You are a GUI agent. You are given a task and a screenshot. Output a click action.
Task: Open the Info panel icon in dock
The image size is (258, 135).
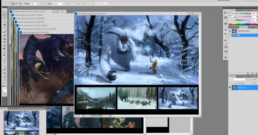(x=225, y=23)
